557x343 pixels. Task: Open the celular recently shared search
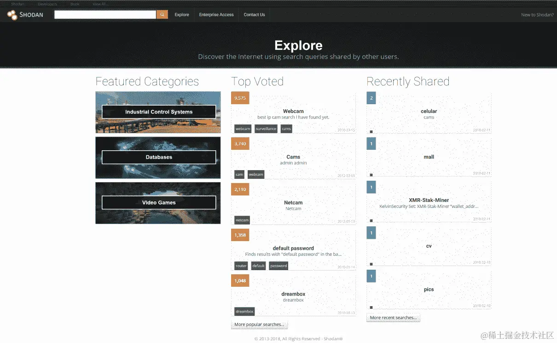coord(429,111)
